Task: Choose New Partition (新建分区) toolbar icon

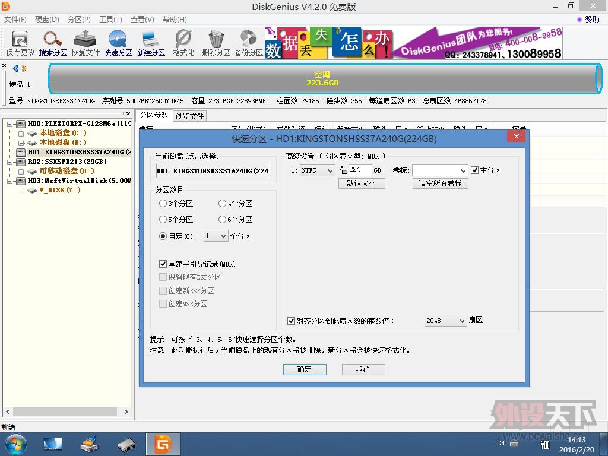Action: click(x=150, y=43)
